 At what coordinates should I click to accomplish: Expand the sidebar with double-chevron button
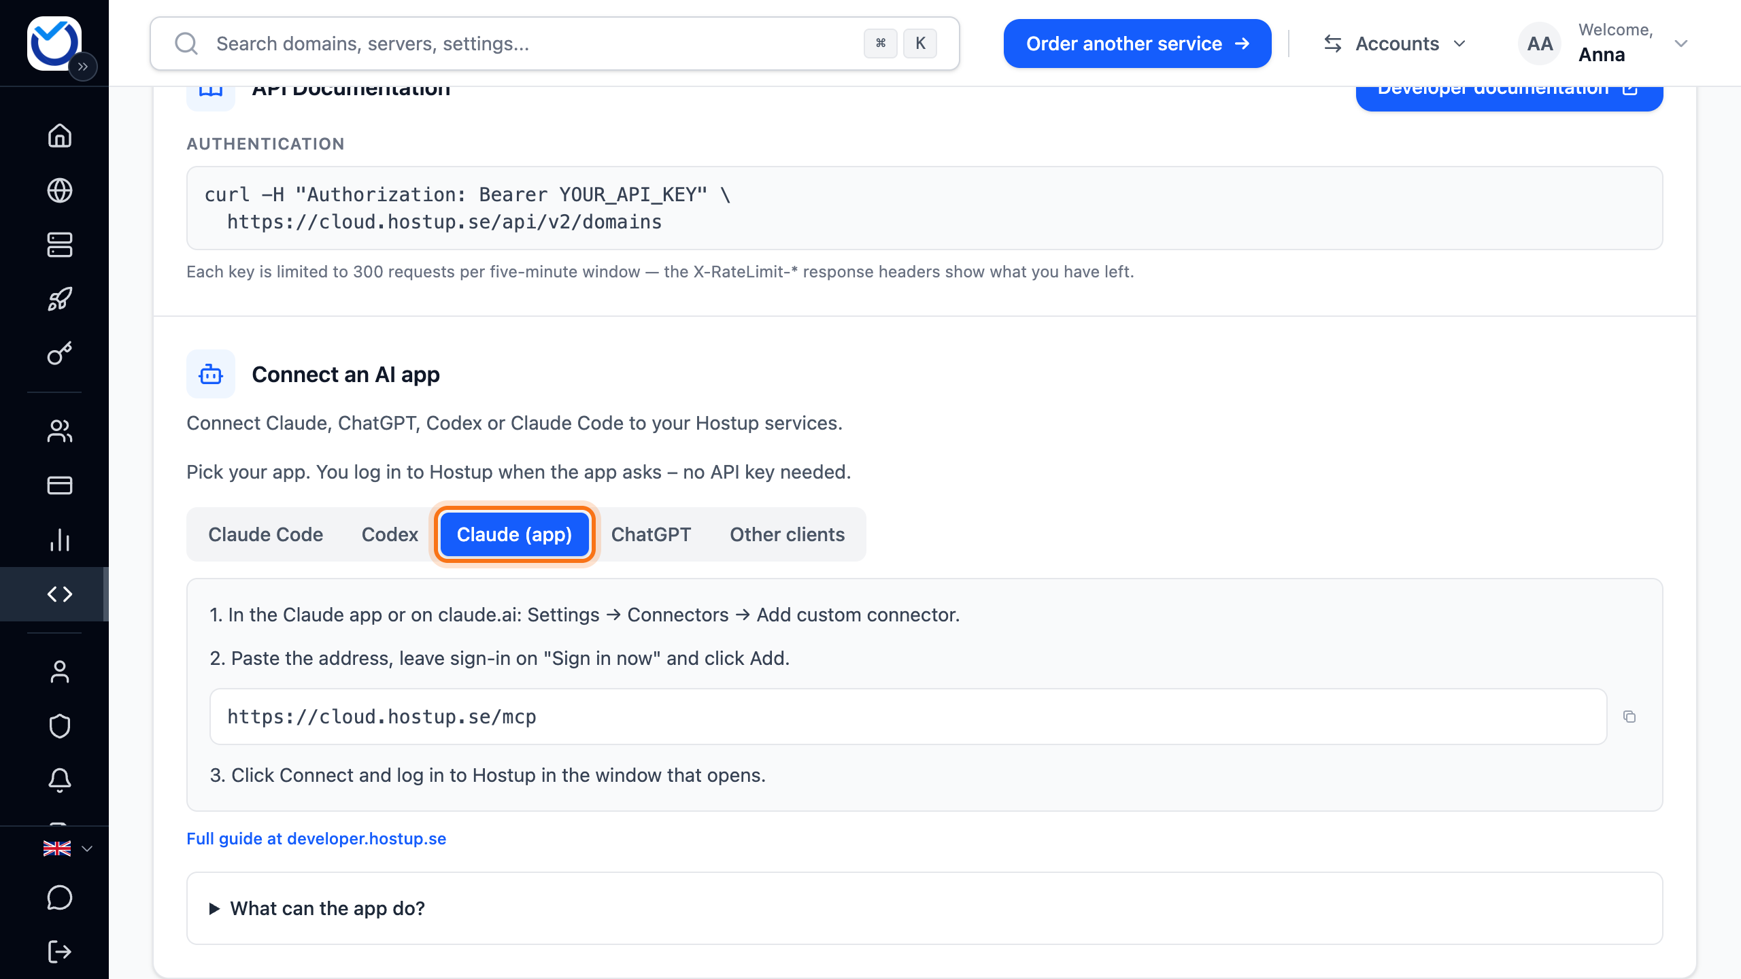click(x=83, y=67)
